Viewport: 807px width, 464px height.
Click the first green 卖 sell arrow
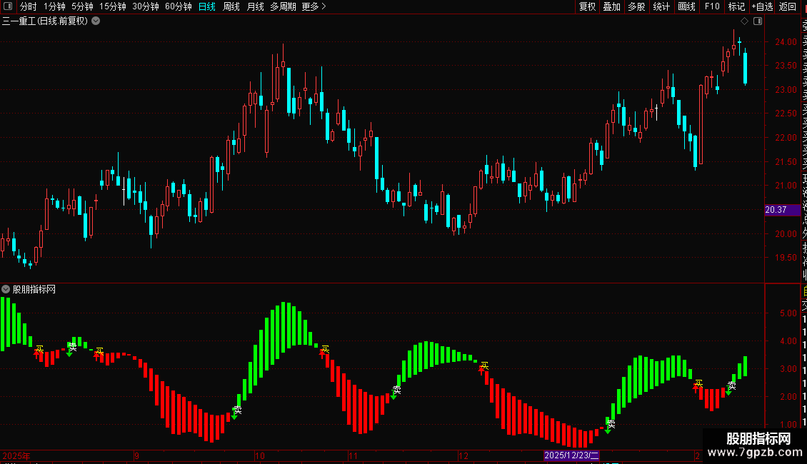tap(69, 353)
